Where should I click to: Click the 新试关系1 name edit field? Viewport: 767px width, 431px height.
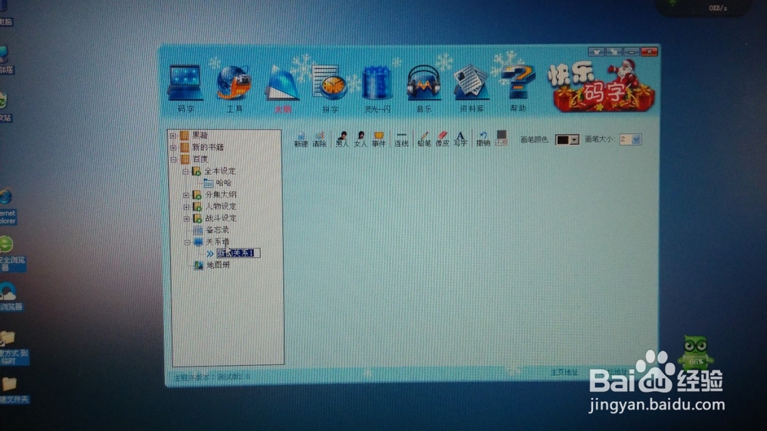tap(239, 253)
